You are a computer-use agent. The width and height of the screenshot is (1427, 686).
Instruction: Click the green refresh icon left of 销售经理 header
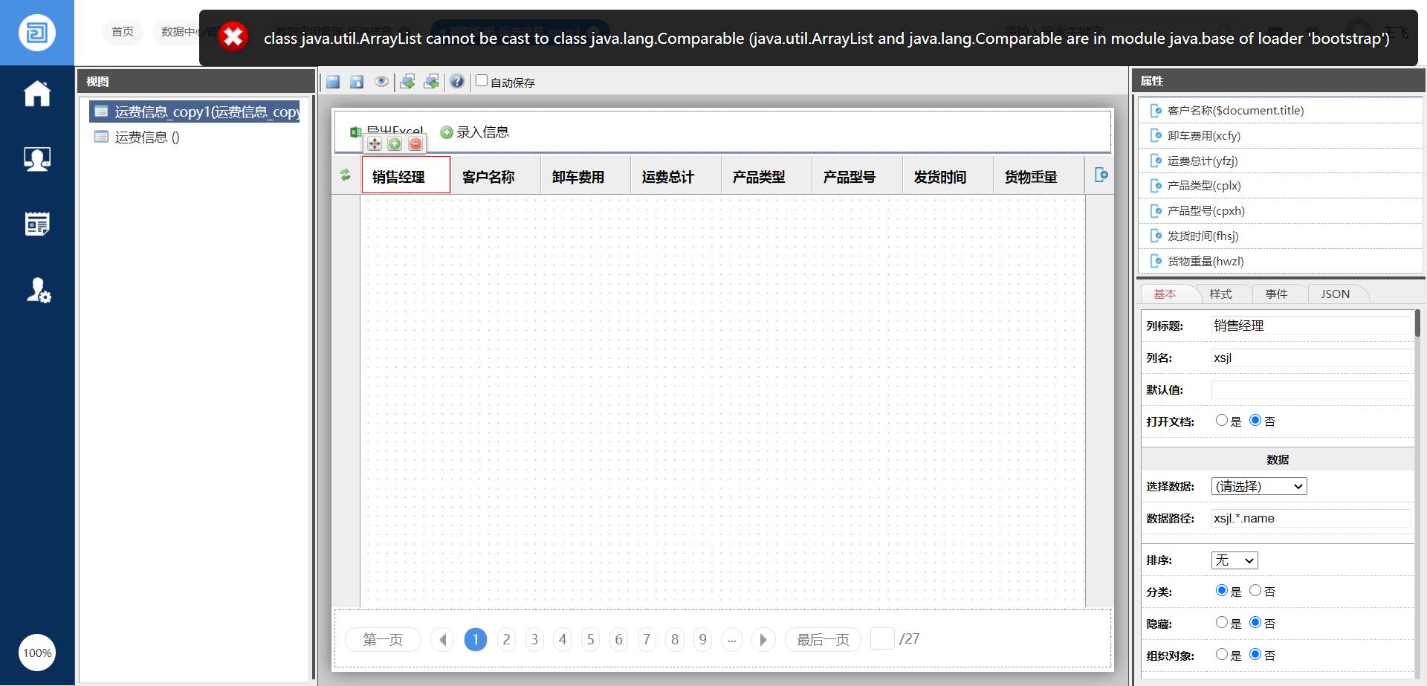tap(346, 175)
